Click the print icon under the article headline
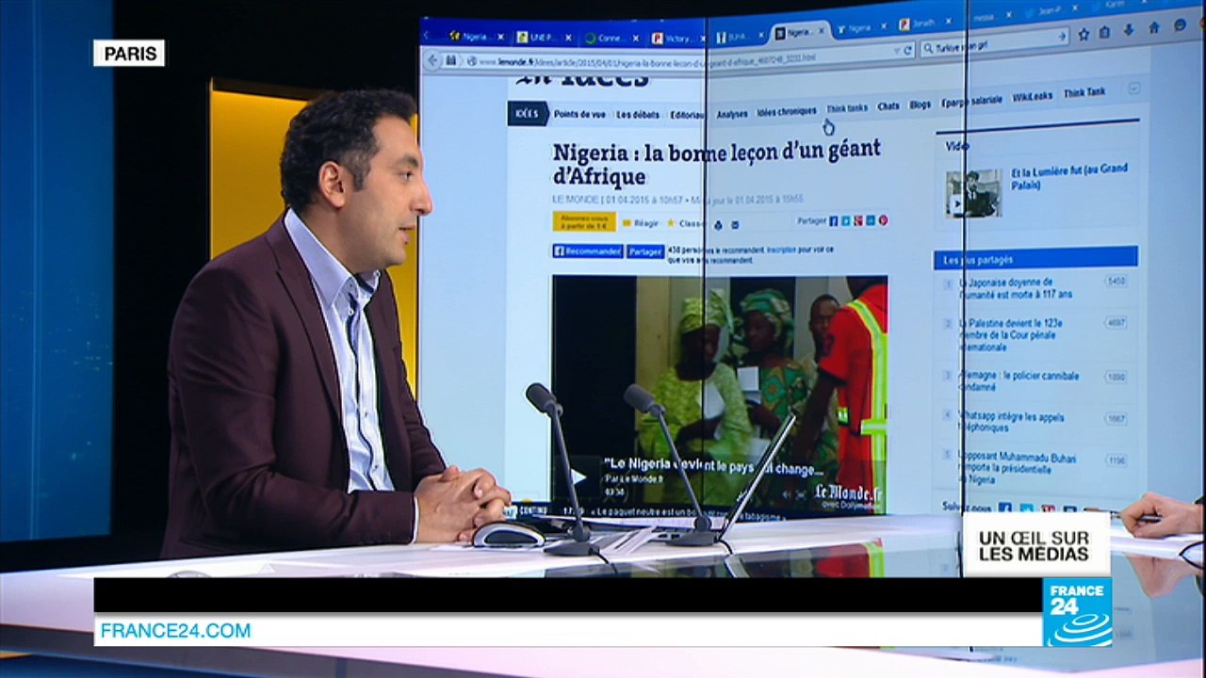This screenshot has height=678, width=1206. click(x=718, y=224)
